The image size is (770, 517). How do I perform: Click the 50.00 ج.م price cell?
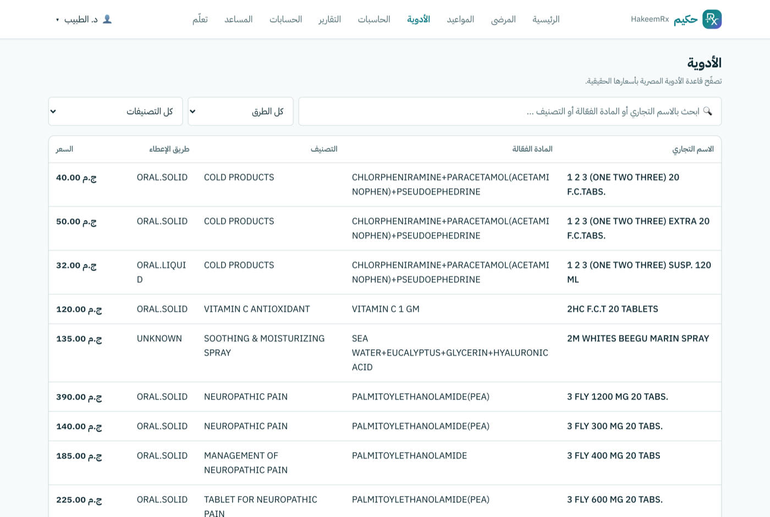(76, 222)
